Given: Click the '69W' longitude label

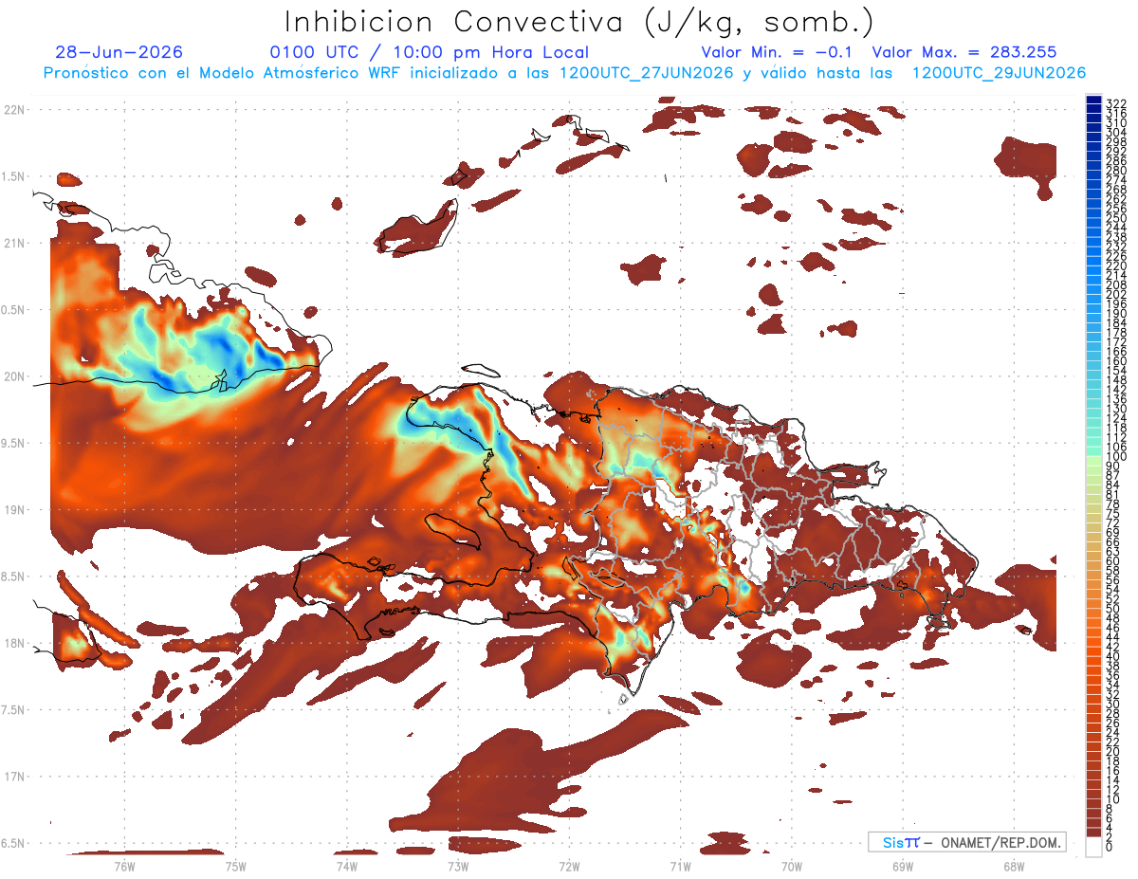Looking at the screenshot, I should (903, 866).
